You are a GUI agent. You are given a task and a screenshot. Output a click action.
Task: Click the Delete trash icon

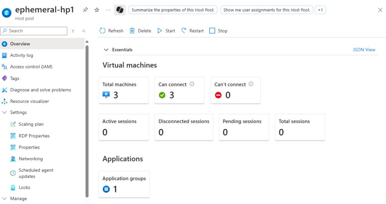[132, 31]
